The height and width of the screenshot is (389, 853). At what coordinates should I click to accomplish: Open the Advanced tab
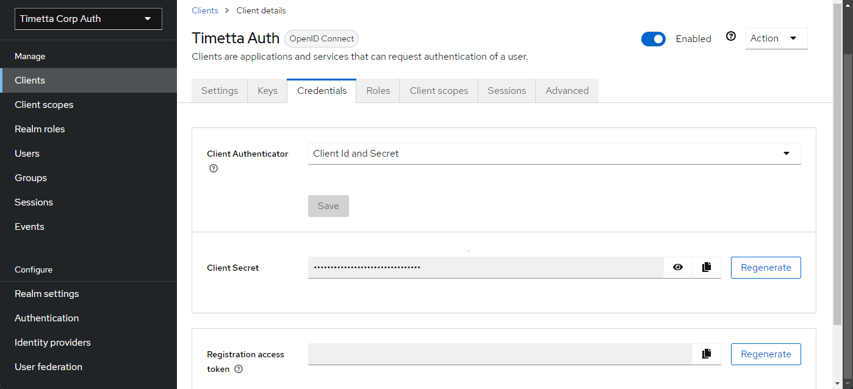(567, 91)
